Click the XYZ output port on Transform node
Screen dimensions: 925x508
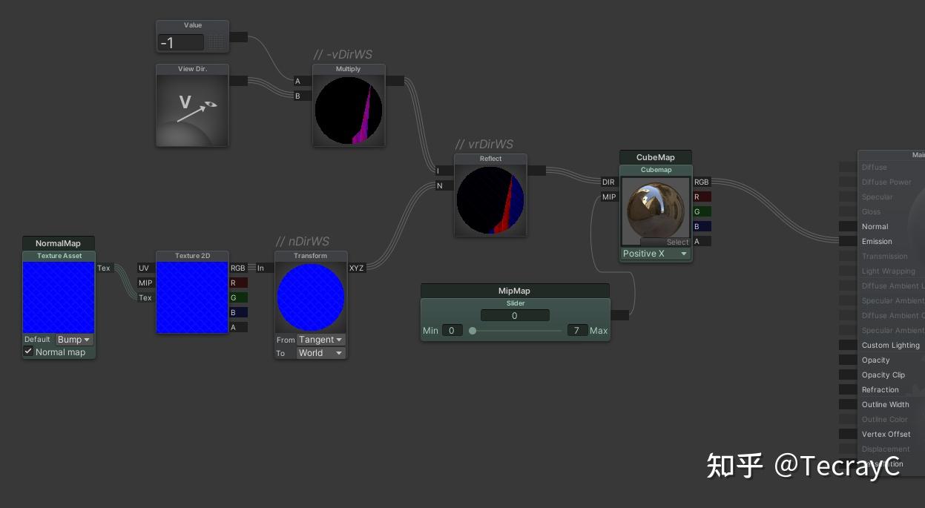(x=357, y=268)
